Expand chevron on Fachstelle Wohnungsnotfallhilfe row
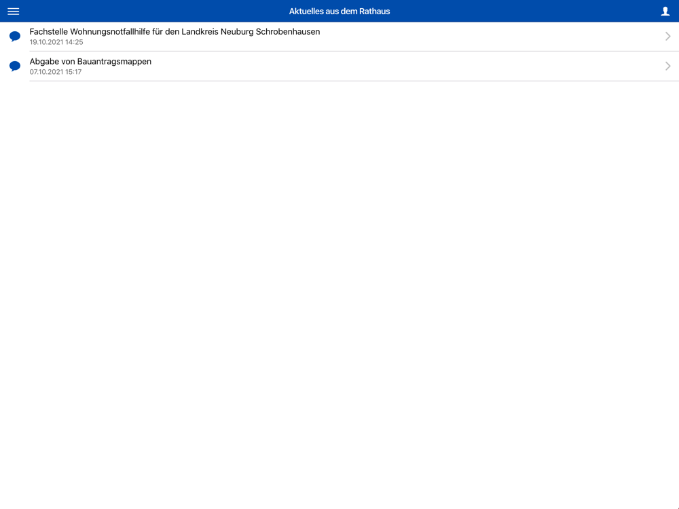Viewport: 679px width, 509px height. pos(667,37)
